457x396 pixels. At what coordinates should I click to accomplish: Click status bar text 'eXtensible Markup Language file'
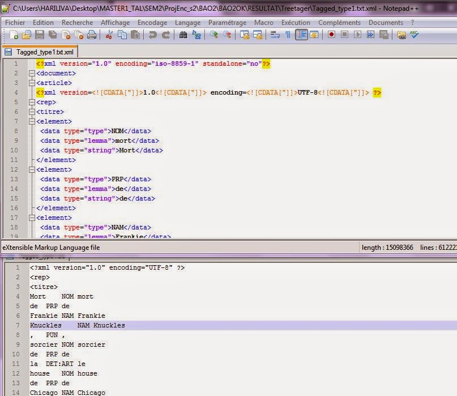click(x=51, y=248)
